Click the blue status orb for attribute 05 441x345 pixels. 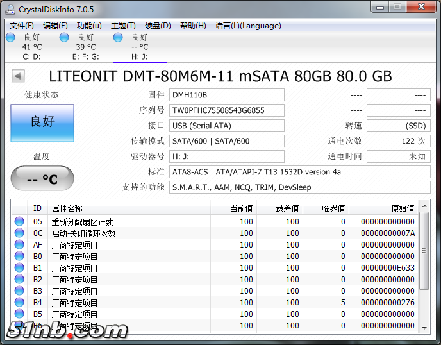(19, 221)
